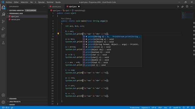195x109 pixels.
Task: Select println(int x) suggestion
Action: (x=112, y=47)
